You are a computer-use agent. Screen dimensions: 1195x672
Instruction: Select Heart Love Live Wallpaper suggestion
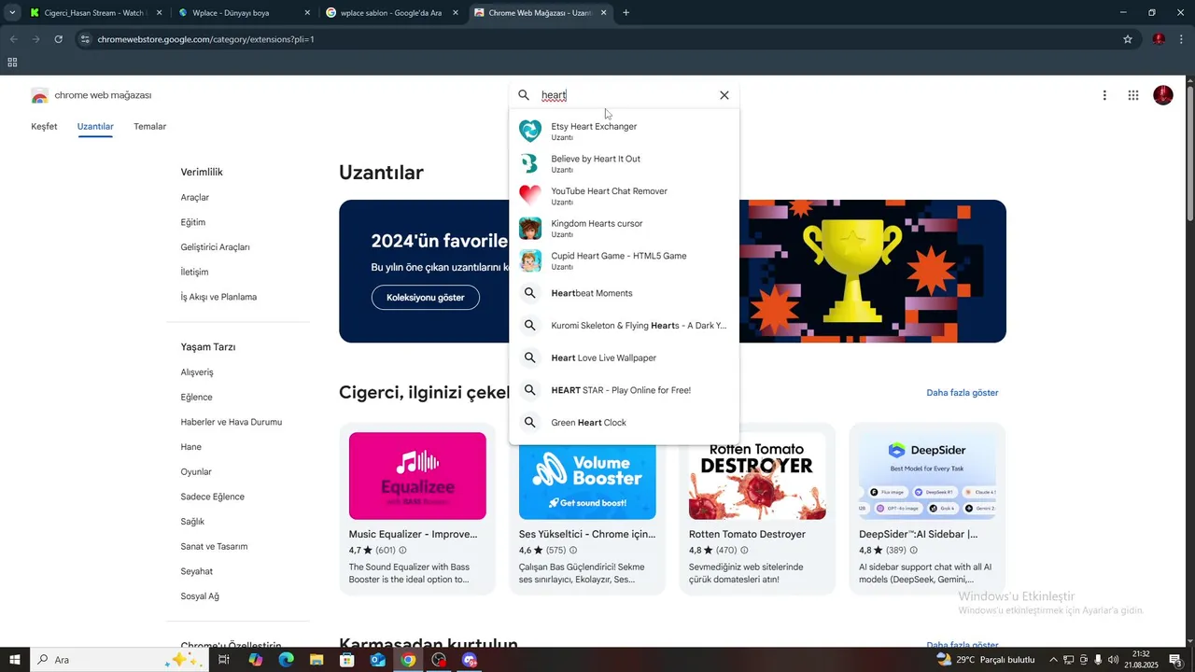click(x=624, y=357)
